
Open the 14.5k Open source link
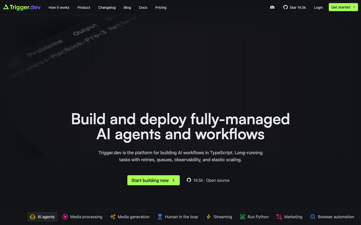point(208,180)
